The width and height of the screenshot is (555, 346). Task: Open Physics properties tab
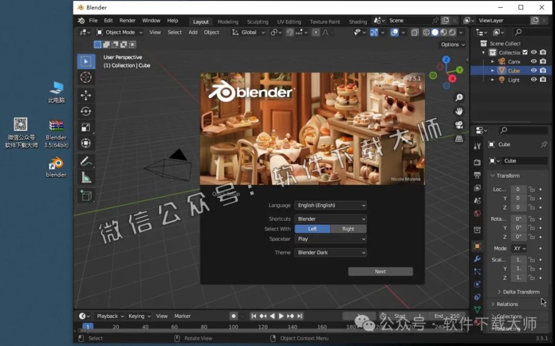pyautogui.click(x=477, y=283)
